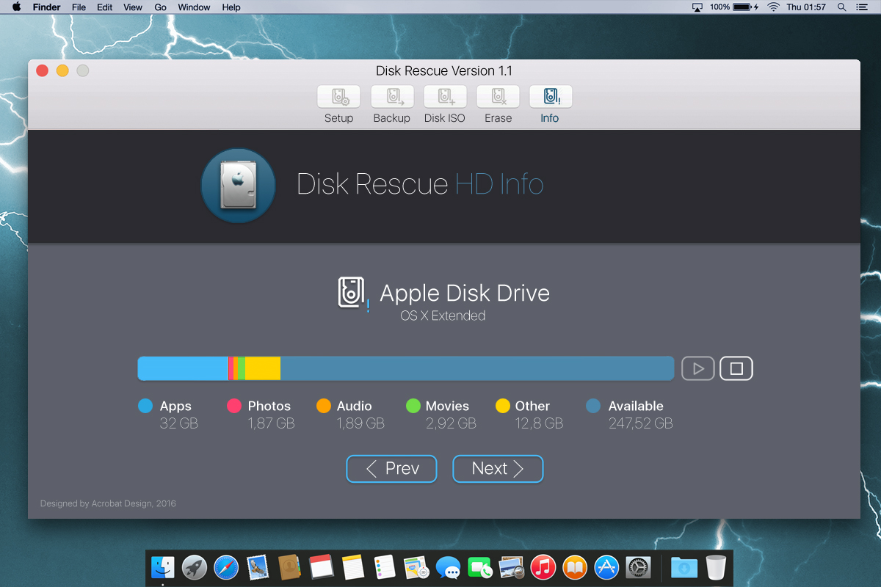Open the View menu
This screenshot has height=587, width=881.
coord(133,7)
